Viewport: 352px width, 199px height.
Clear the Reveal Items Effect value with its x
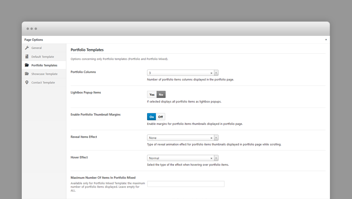(211, 138)
